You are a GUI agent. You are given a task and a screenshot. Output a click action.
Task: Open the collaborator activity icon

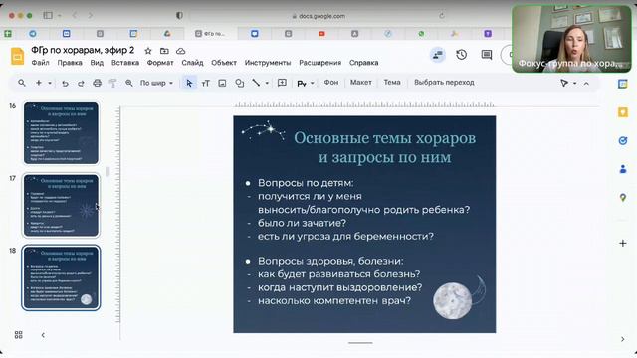point(438,55)
